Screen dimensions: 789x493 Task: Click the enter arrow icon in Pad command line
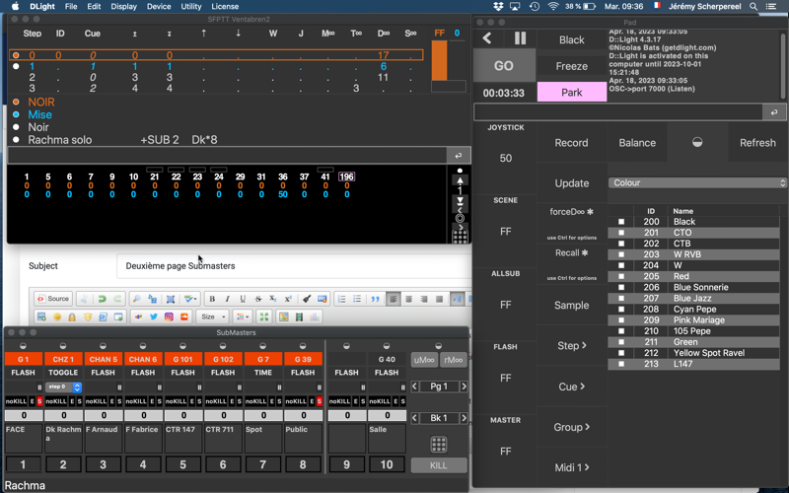(x=773, y=113)
